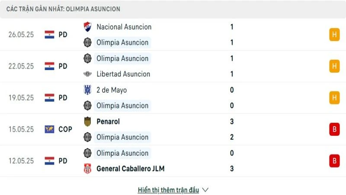
Task: Click the loss badge B for 12.05.25
Action: point(334,161)
